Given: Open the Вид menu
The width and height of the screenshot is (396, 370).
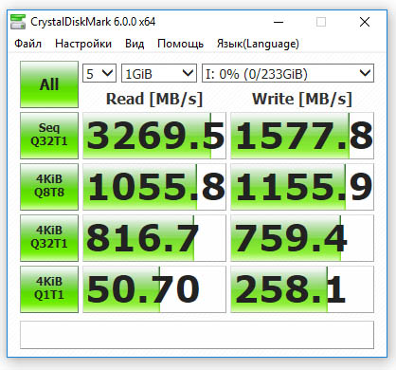Looking at the screenshot, I should tap(135, 44).
